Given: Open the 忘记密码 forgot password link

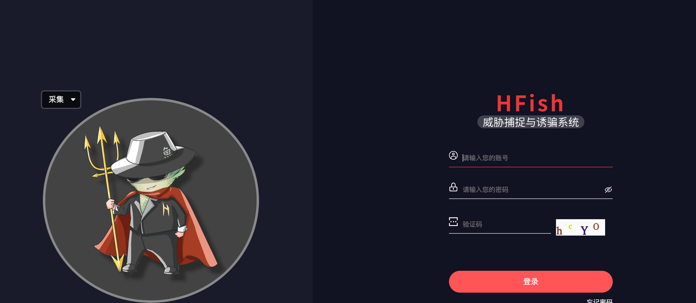Looking at the screenshot, I should coord(599,301).
